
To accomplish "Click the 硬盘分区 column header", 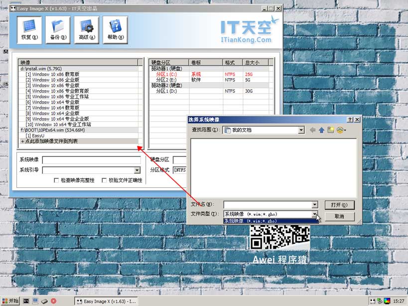I will [x=169, y=62].
